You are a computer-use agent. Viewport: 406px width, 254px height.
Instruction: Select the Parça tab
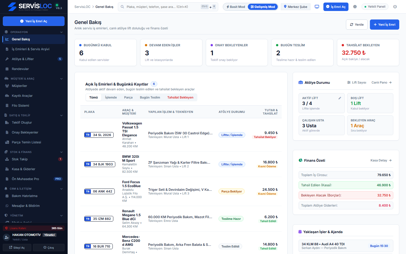[128, 97]
